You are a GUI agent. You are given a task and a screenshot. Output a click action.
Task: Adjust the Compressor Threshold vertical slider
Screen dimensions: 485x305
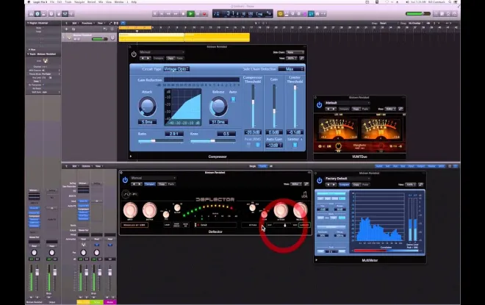[253, 106]
